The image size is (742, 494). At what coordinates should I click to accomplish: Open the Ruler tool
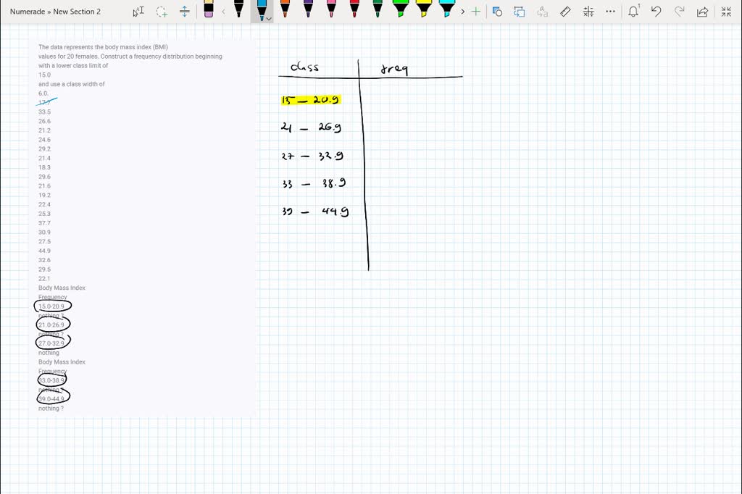[x=566, y=12]
